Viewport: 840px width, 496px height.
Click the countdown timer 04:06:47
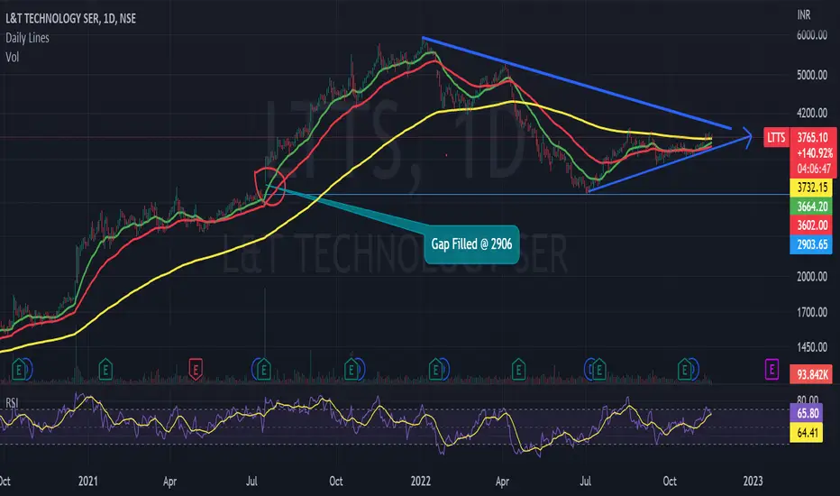coord(812,169)
